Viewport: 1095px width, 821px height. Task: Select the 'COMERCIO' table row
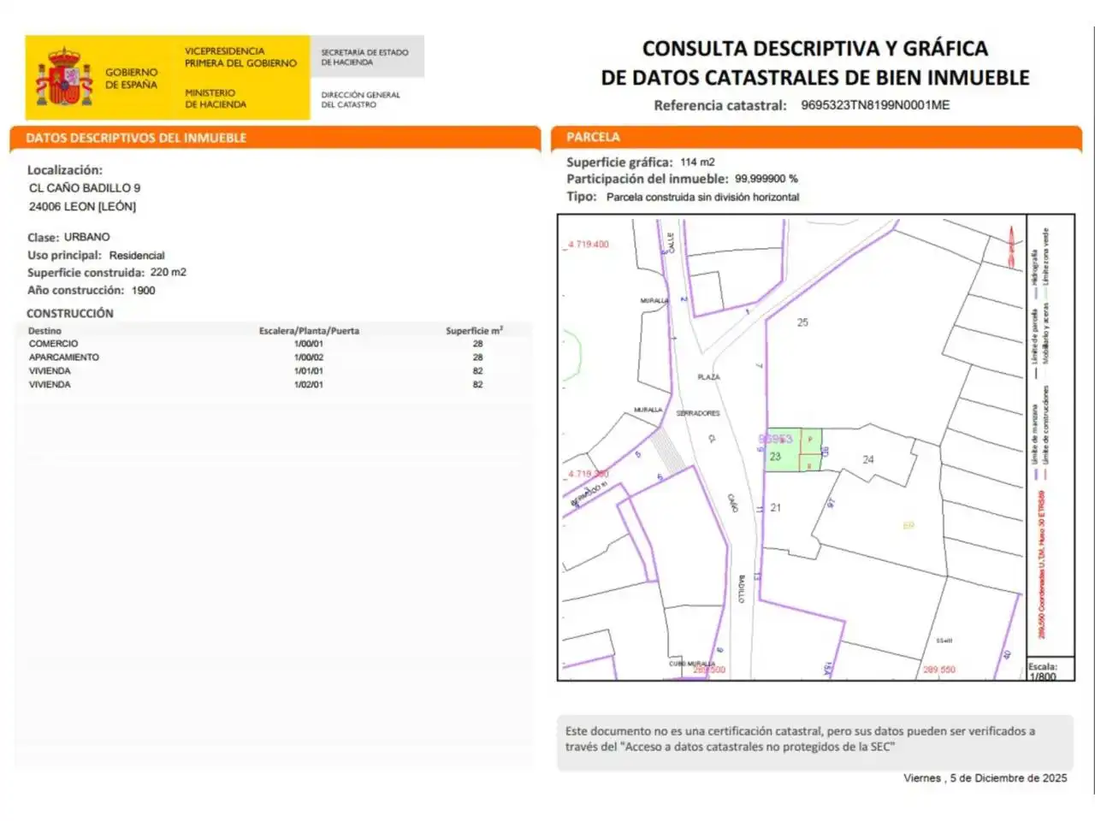[x=274, y=344]
